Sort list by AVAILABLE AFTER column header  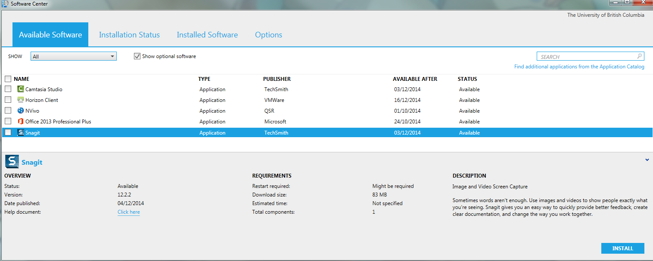pyautogui.click(x=415, y=79)
